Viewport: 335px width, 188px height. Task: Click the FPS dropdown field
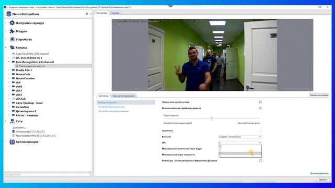(x=240, y=143)
